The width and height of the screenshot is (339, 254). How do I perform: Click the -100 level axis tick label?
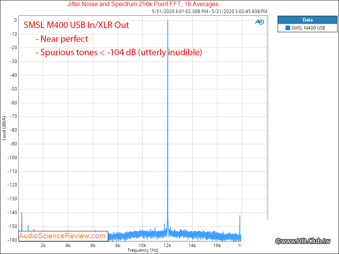point(12,158)
